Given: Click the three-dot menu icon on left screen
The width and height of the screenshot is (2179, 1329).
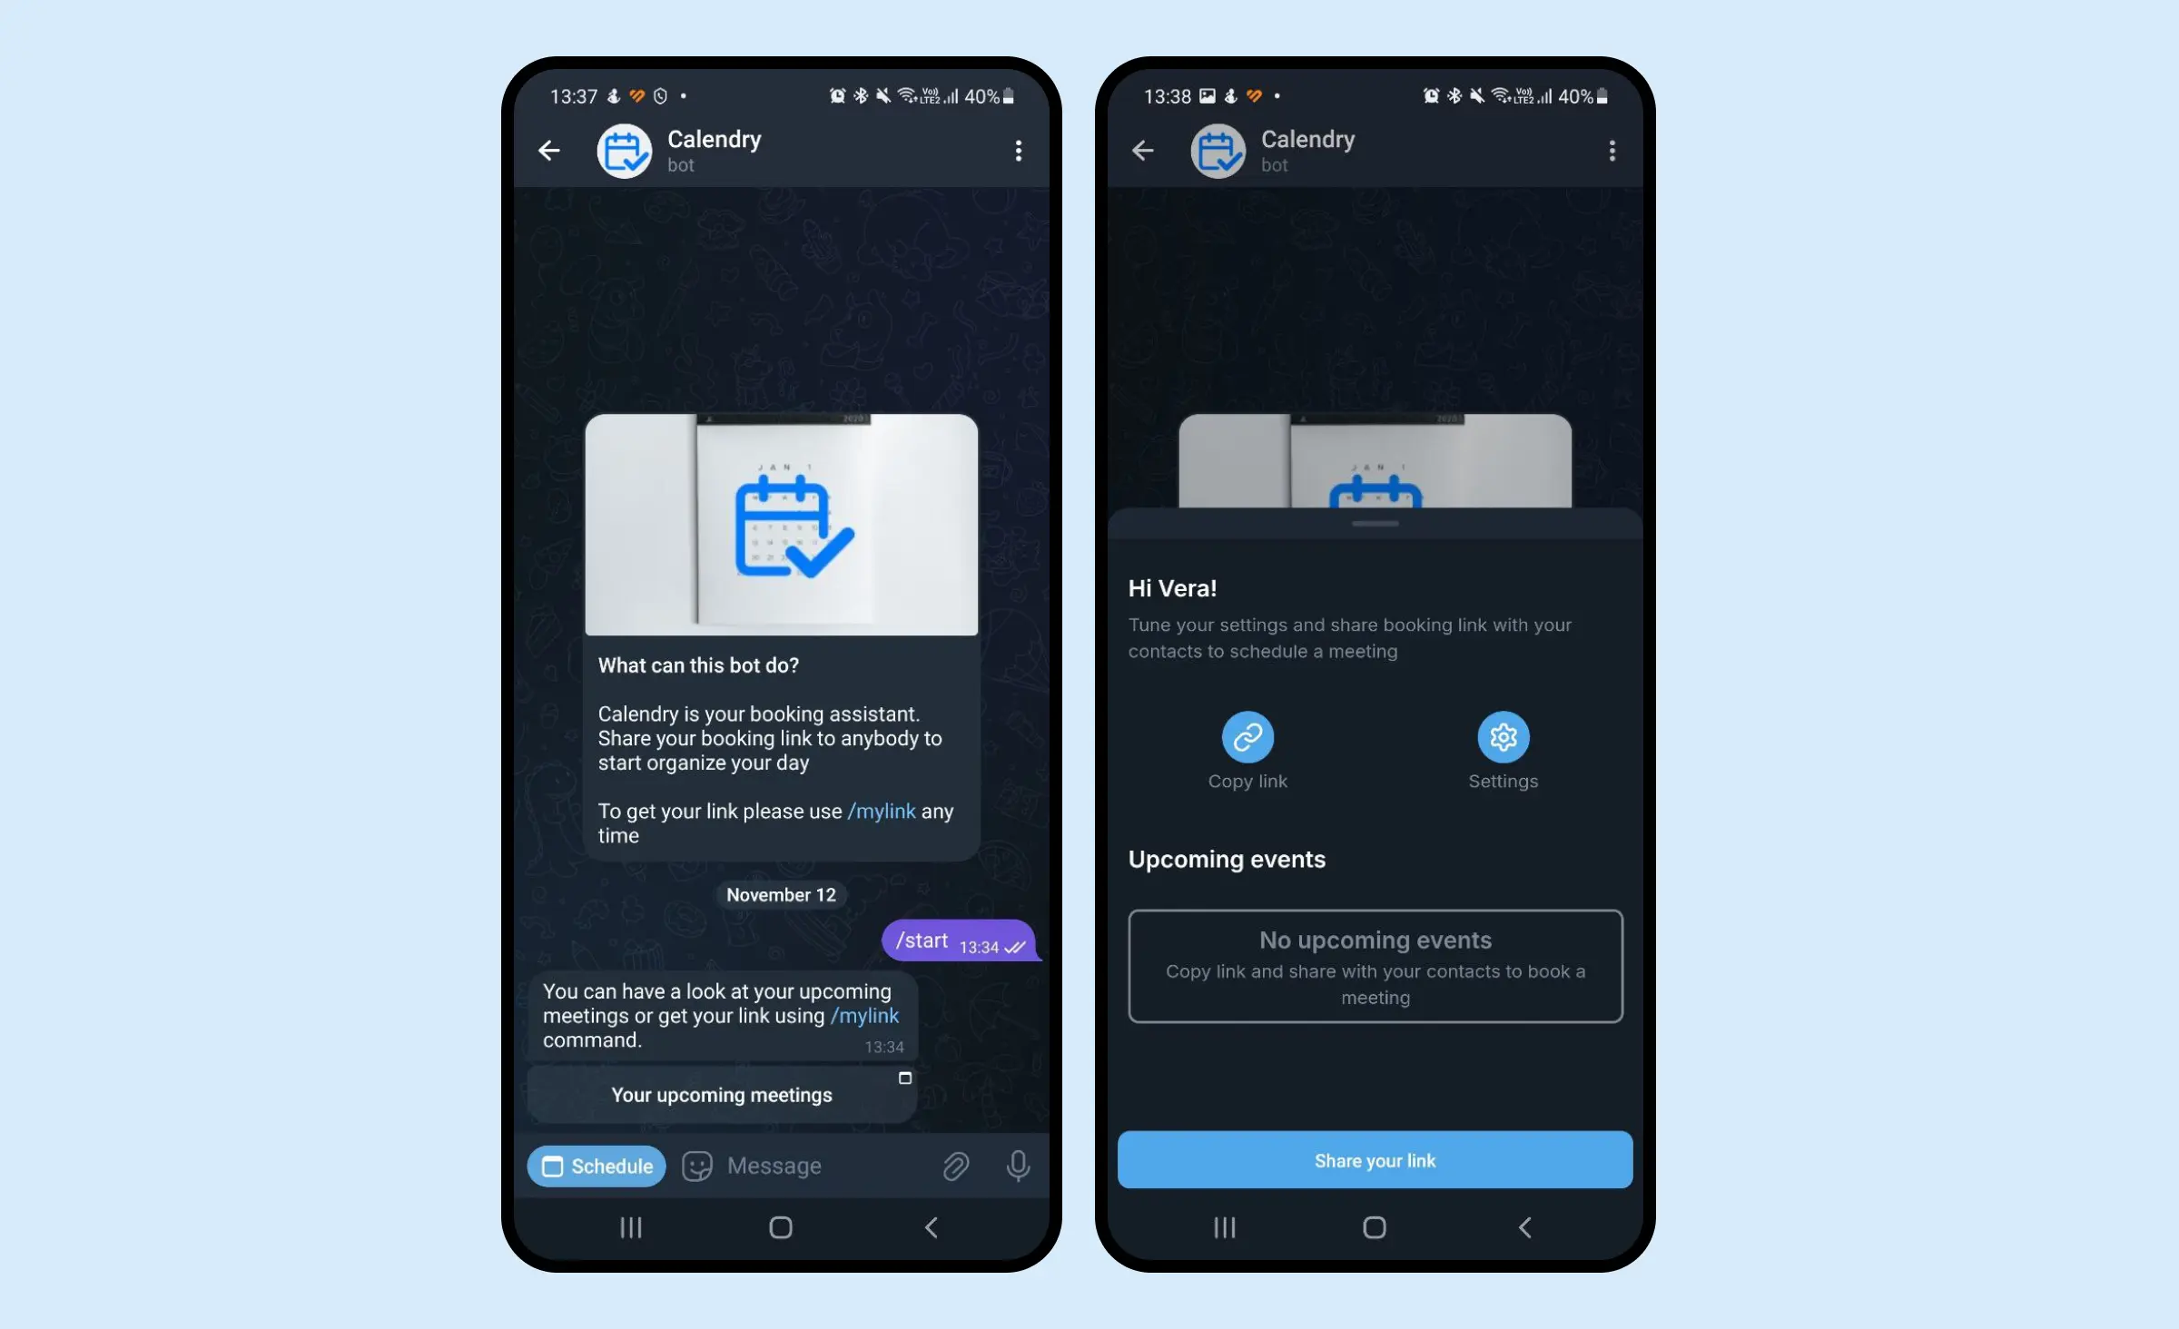Looking at the screenshot, I should (1018, 150).
